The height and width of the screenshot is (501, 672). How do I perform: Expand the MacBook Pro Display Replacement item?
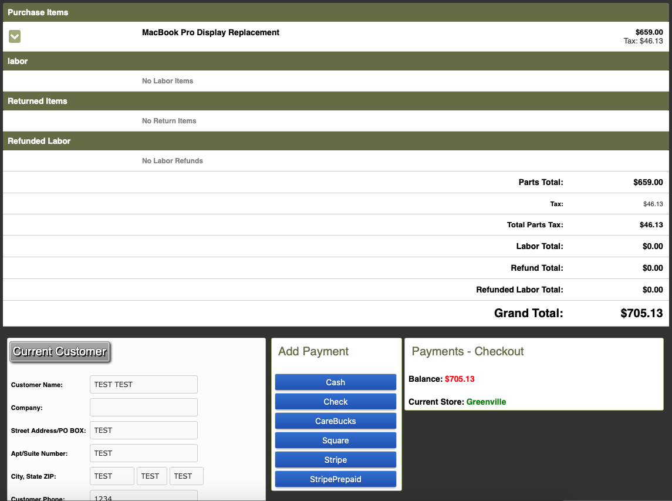(15, 36)
